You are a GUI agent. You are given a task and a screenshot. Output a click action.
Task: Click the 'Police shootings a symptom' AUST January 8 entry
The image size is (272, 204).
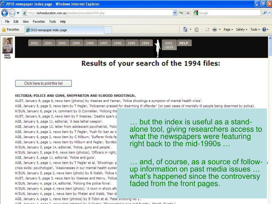pos(108,101)
